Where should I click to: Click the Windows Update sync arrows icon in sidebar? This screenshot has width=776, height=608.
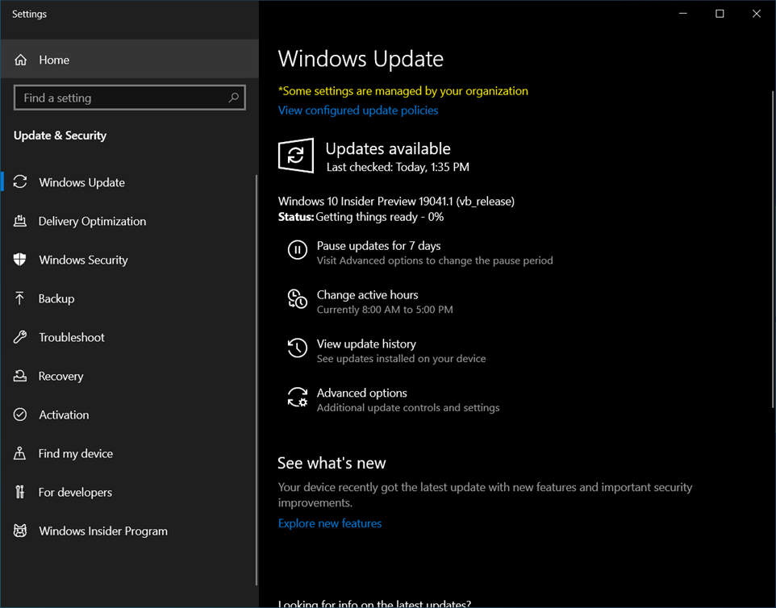click(20, 182)
